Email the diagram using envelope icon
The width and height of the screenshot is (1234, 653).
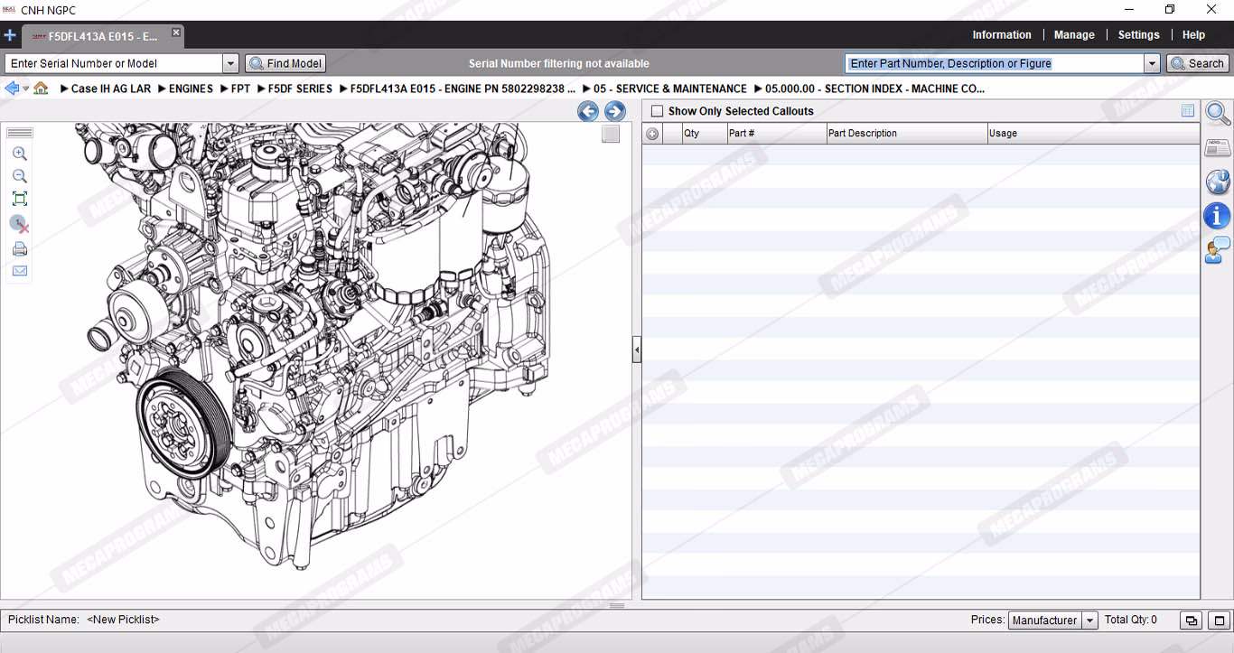pos(19,271)
